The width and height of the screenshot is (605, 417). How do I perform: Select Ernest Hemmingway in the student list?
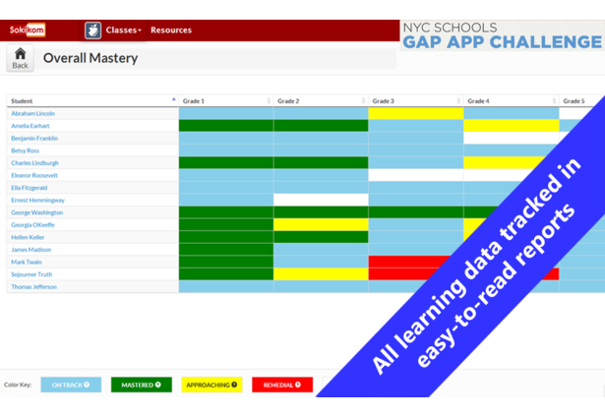[x=37, y=200]
